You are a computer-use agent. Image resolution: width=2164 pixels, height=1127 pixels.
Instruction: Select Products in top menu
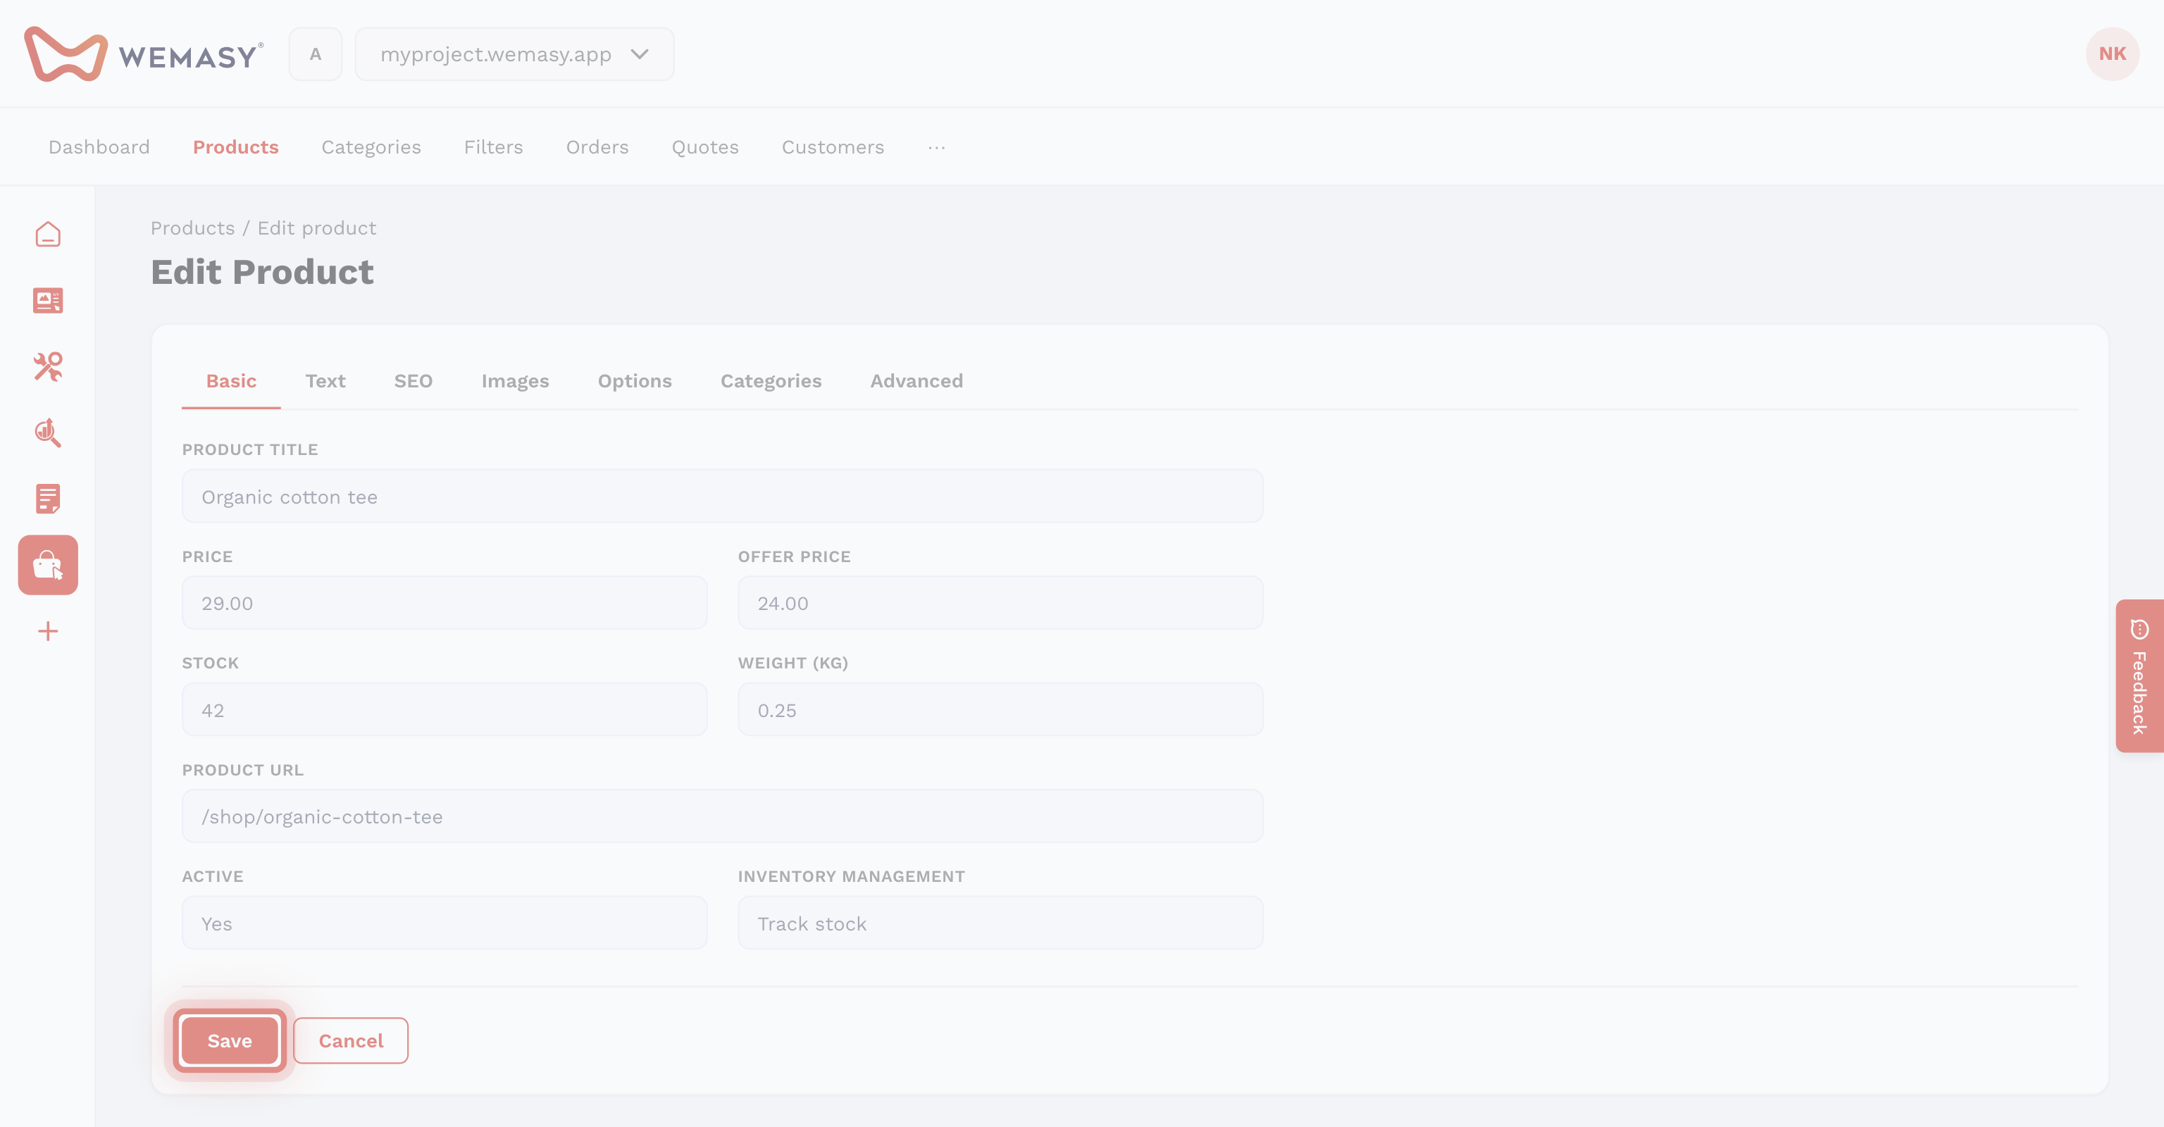[235, 147]
